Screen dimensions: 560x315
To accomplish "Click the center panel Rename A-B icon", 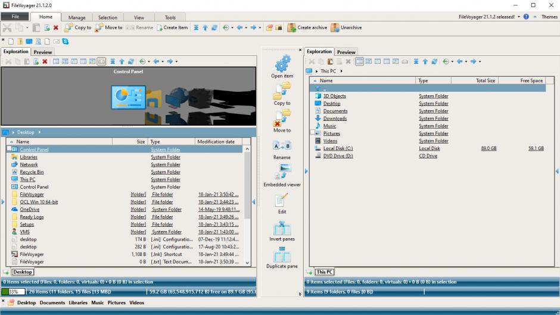I will tap(282, 146).
